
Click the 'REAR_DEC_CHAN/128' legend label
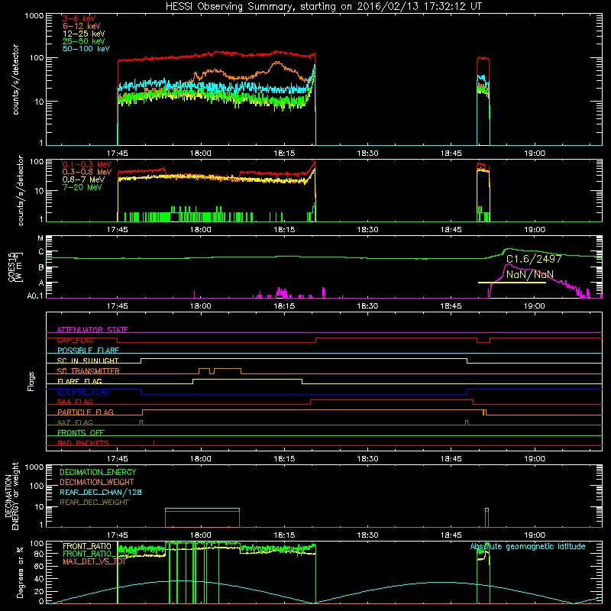[x=101, y=492]
